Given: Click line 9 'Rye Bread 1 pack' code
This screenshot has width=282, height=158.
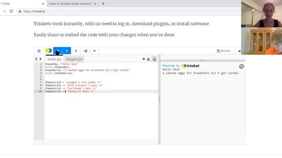Looking at the screenshot, I should [71, 88].
